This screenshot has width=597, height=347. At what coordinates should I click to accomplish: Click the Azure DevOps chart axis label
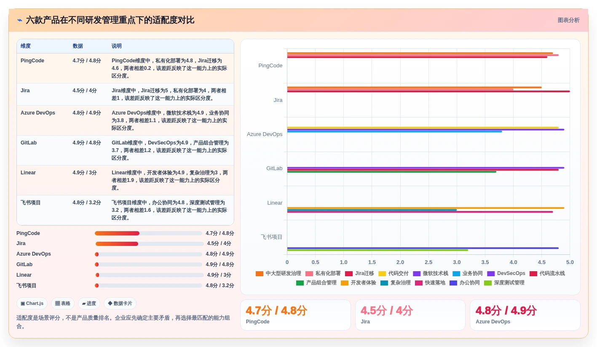click(x=265, y=134)
